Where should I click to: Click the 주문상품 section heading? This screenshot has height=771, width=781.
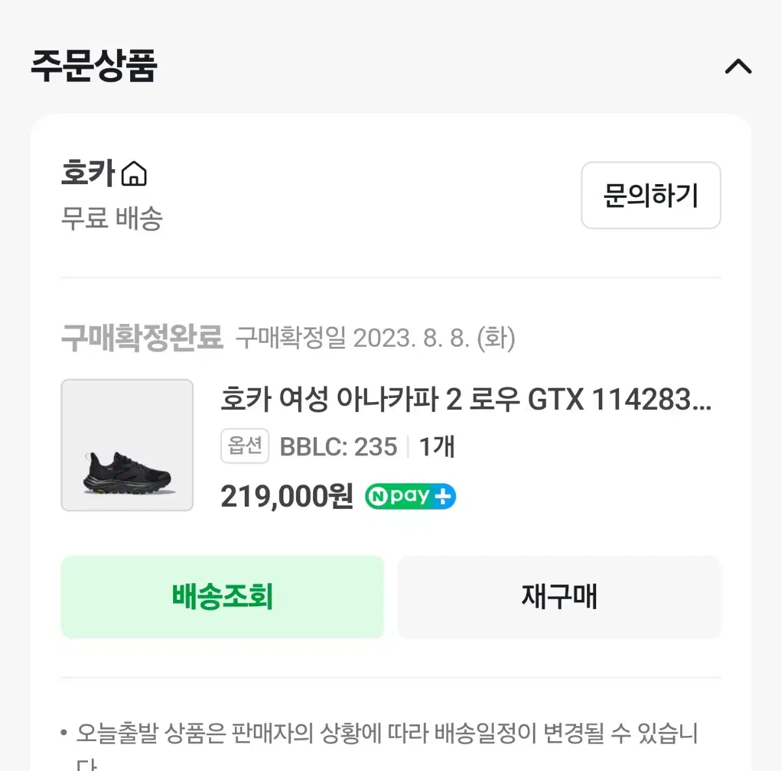[94, 66]
